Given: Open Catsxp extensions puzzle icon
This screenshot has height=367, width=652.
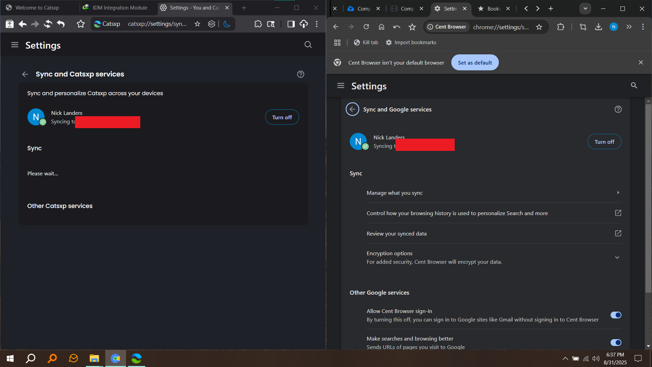Looking at the screenshot, I should point(258,24).
